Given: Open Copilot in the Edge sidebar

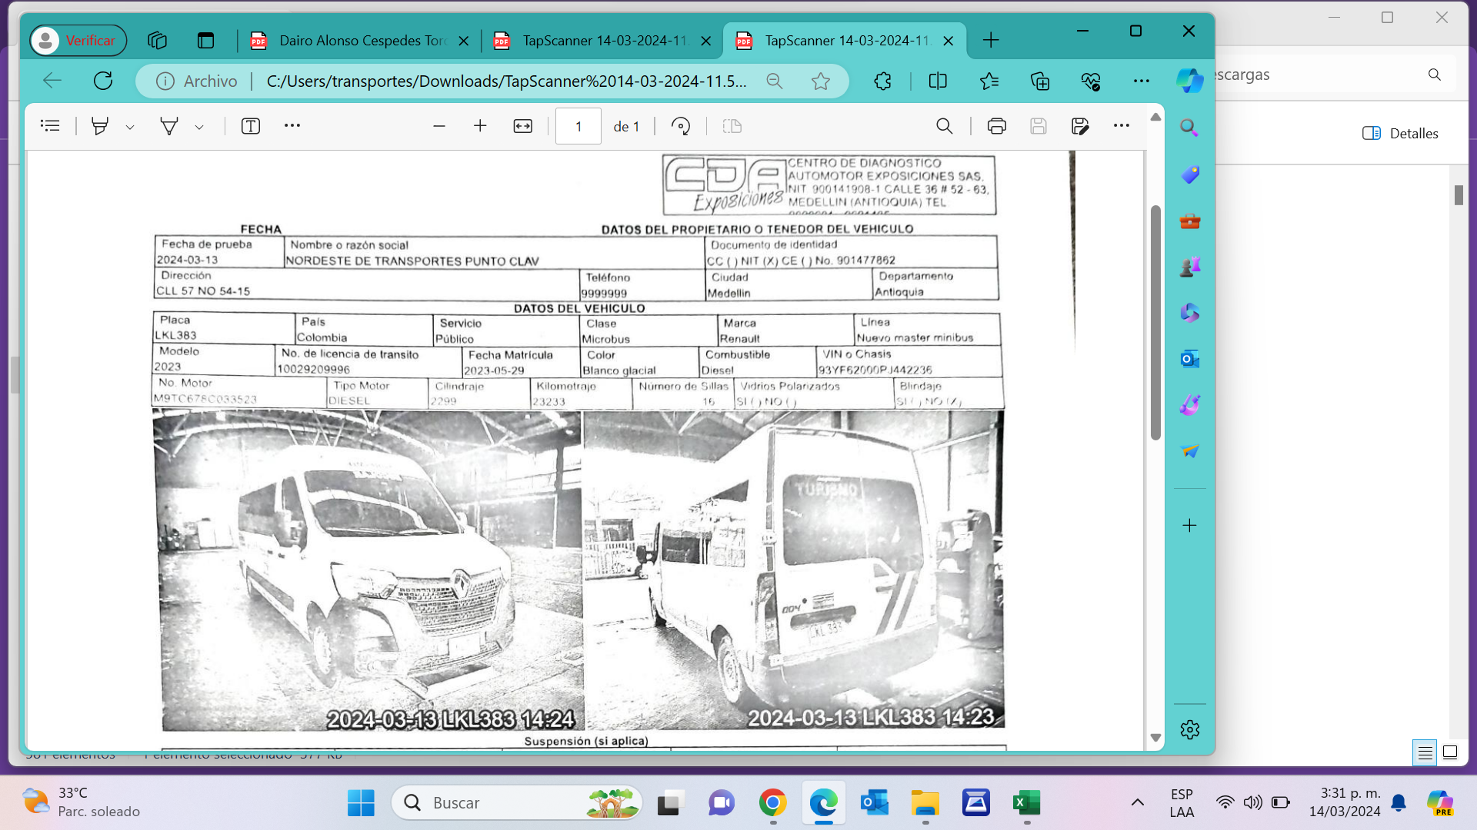Looking at the screenshot, I should pos(1189,81).
